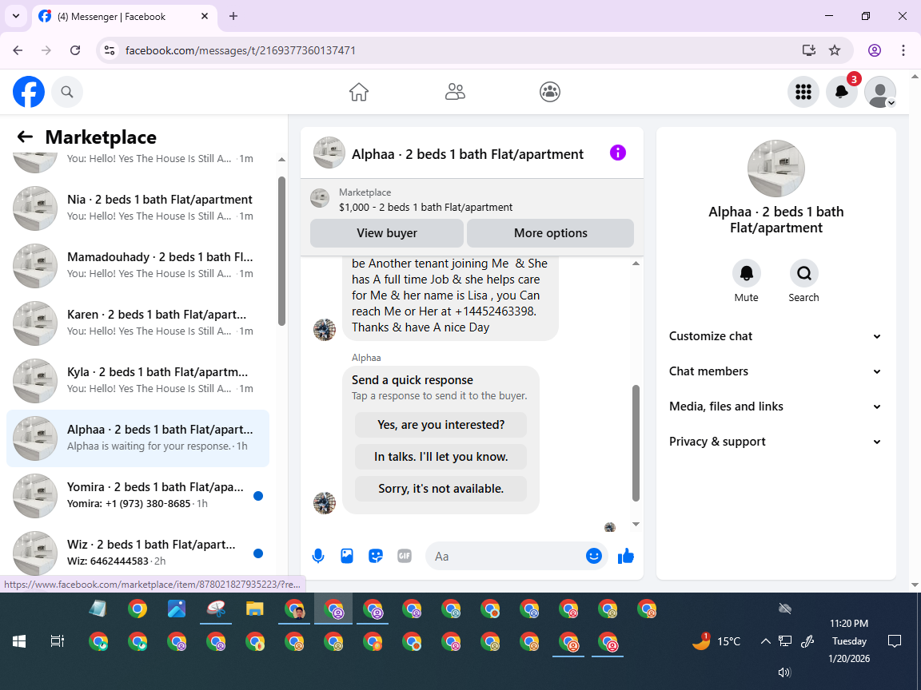The height and width of the screenshot is (690, 921).
Task: Attach a photo using image icon
Action: 346,556
